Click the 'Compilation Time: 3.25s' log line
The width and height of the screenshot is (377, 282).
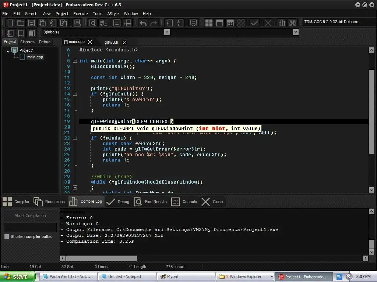pyautogui.click(x=100, y=241)
